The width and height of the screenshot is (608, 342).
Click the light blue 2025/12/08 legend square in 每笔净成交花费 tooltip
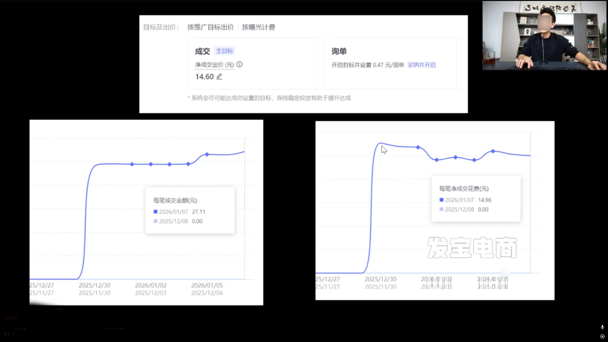tap(441, 209)
